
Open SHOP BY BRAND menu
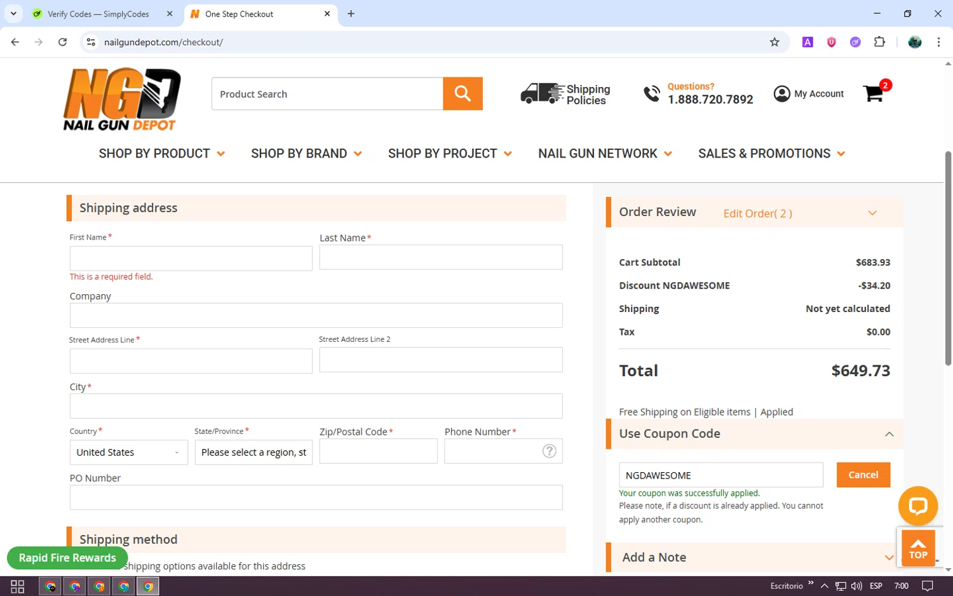[x=306, y=154]
